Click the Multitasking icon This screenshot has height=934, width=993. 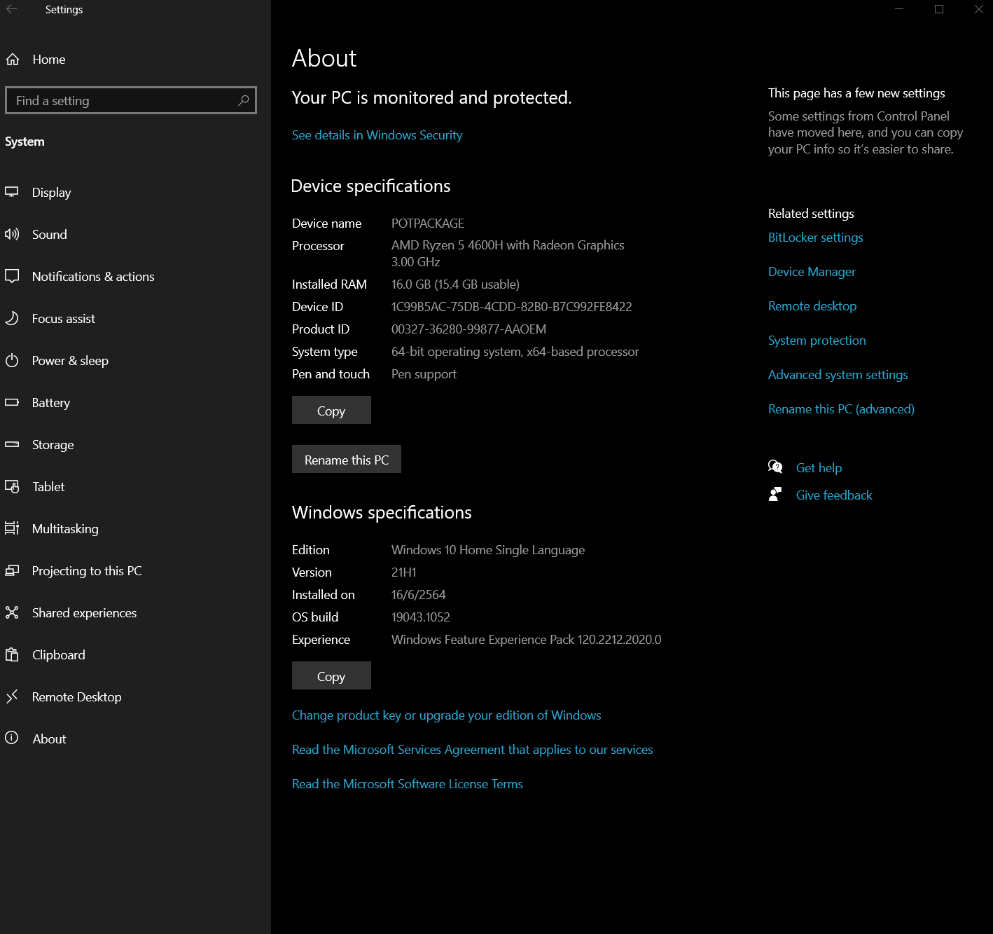pyautogui.click(x=12, y=528)
